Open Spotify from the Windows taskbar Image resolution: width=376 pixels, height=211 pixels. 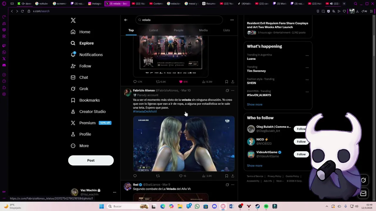pos(266,206)
